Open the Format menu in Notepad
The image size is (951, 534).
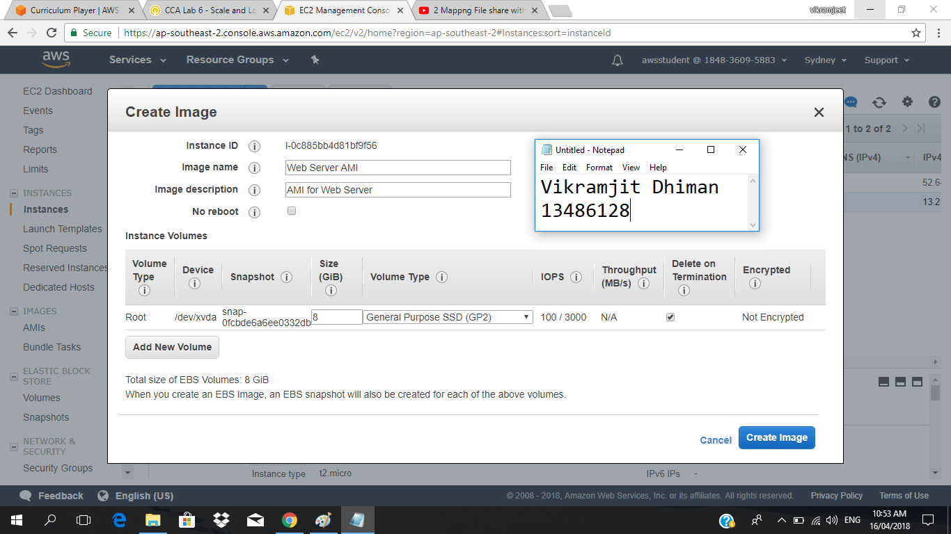click(x=598, y=168)
